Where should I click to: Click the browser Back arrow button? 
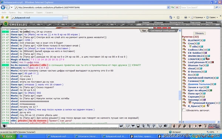(x=3, y=7)
